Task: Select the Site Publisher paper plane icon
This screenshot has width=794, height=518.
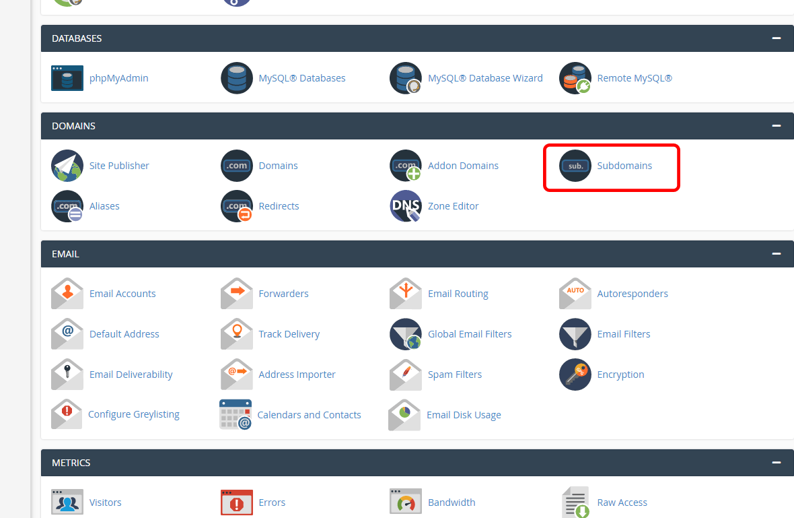Action: (x=67, y=166)
